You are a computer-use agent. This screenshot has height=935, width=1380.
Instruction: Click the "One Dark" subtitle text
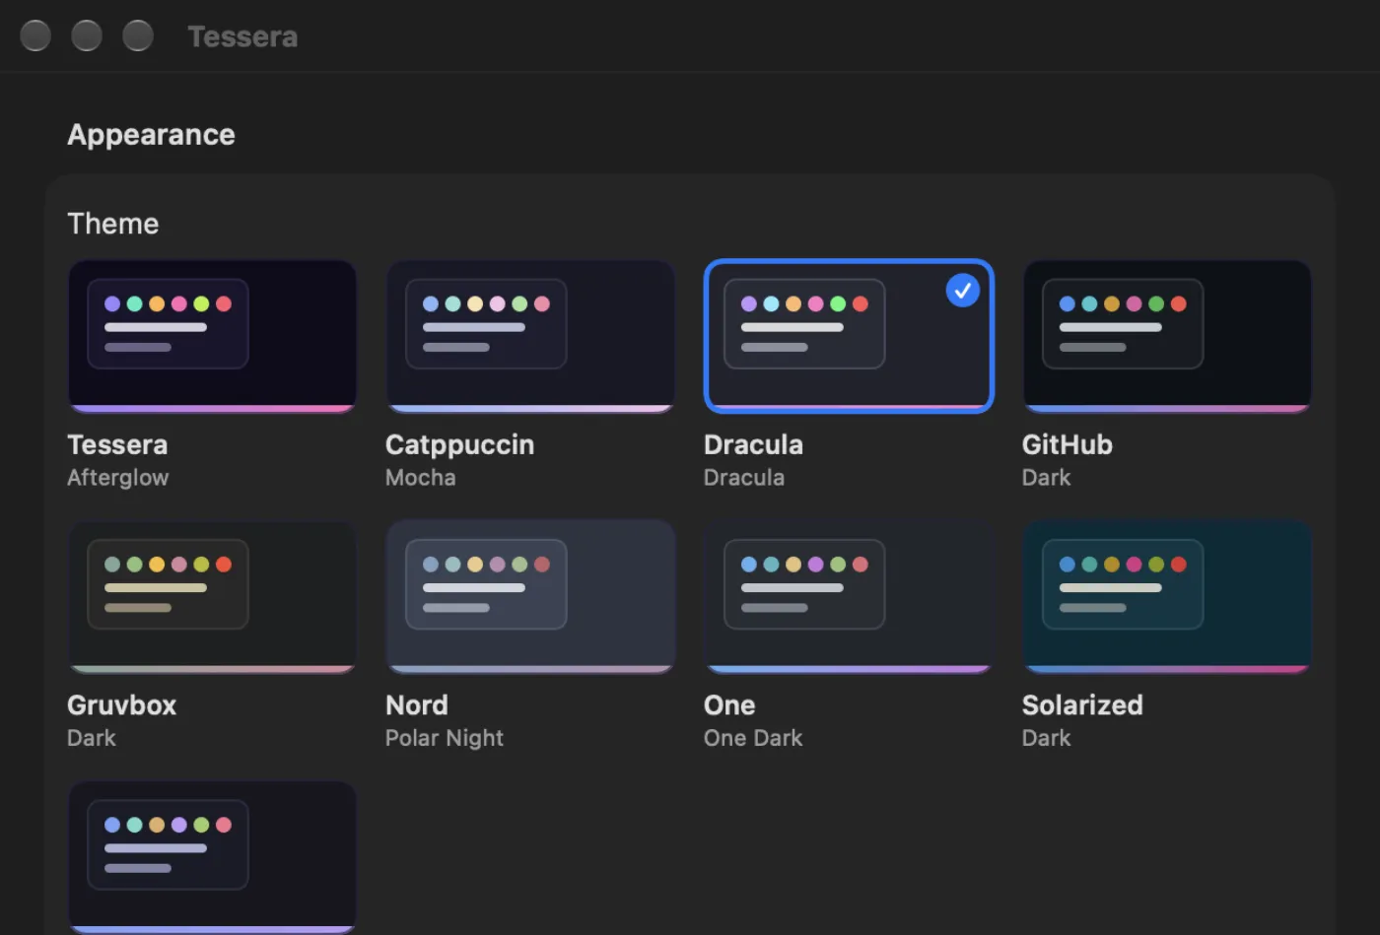tap(753, 738)
